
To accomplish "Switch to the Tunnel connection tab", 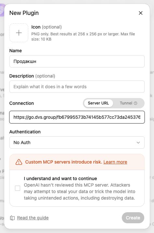I will click(128, 103).
